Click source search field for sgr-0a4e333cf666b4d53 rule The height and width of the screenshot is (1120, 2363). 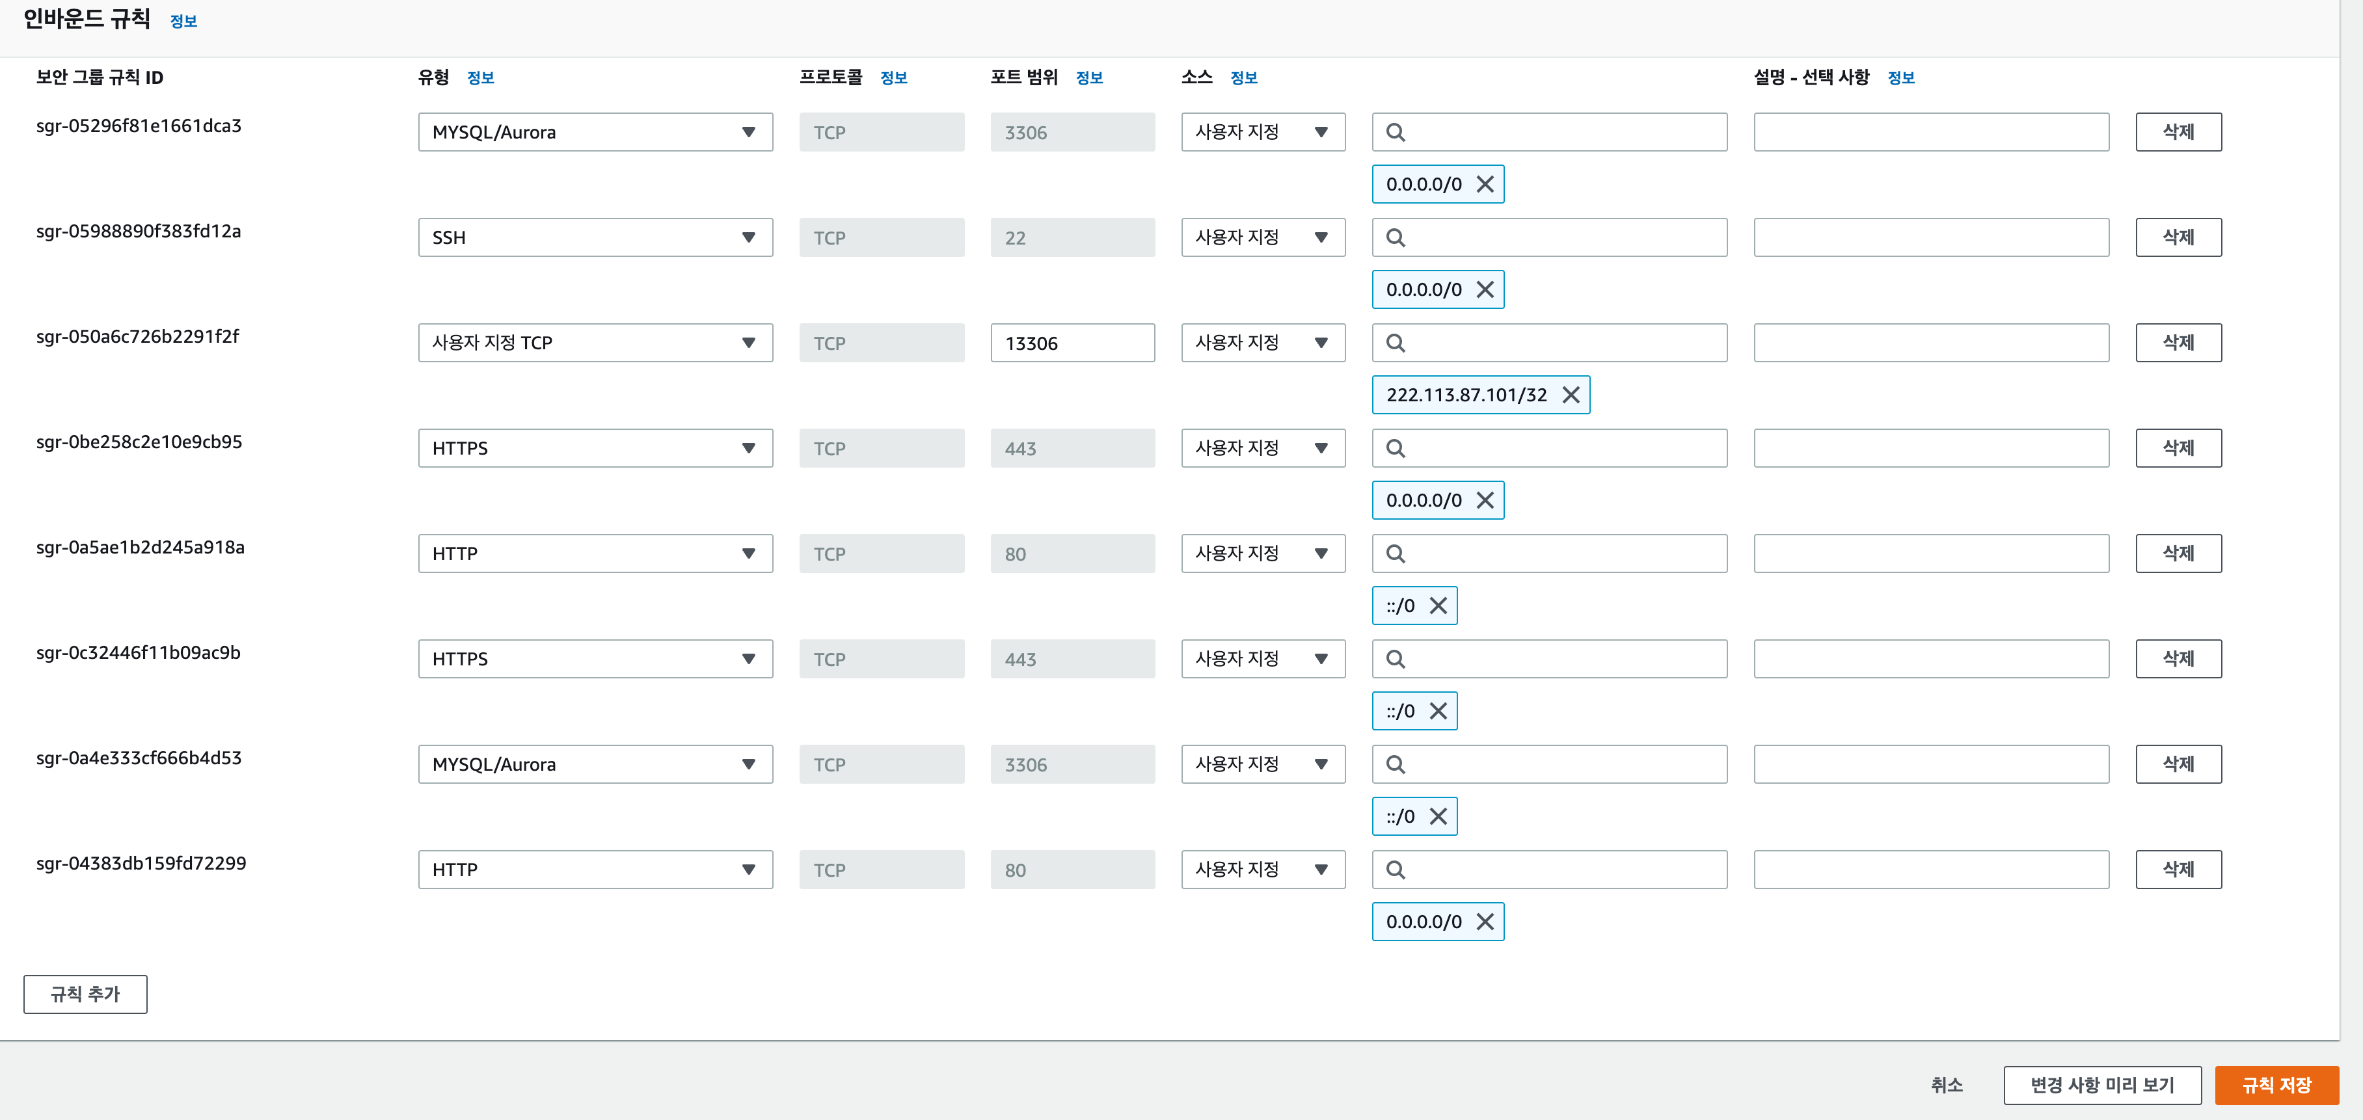coord(1549,764)
